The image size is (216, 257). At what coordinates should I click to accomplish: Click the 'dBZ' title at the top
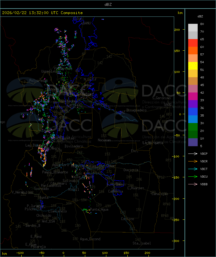pyautogui.click(x=108, y=4)
